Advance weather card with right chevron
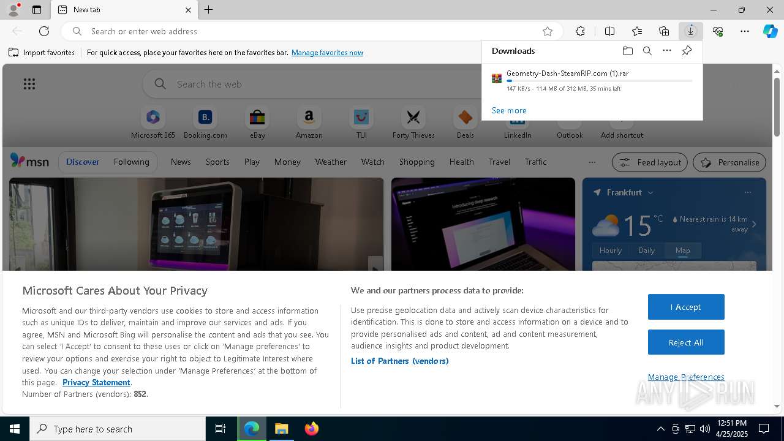The height and width of the screenshot is (441, 784). [754, 224]
